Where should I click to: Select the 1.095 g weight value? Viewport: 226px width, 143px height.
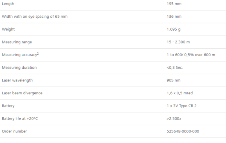point(174,29)
